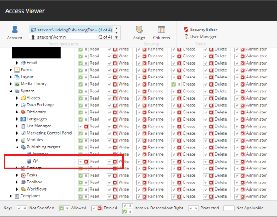Toggle the Read permission for QA row

(89, 161)
